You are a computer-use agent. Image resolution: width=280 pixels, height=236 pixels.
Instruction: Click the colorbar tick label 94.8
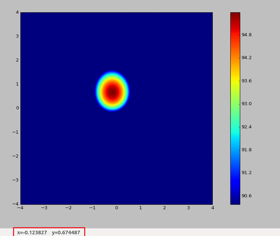247,35
